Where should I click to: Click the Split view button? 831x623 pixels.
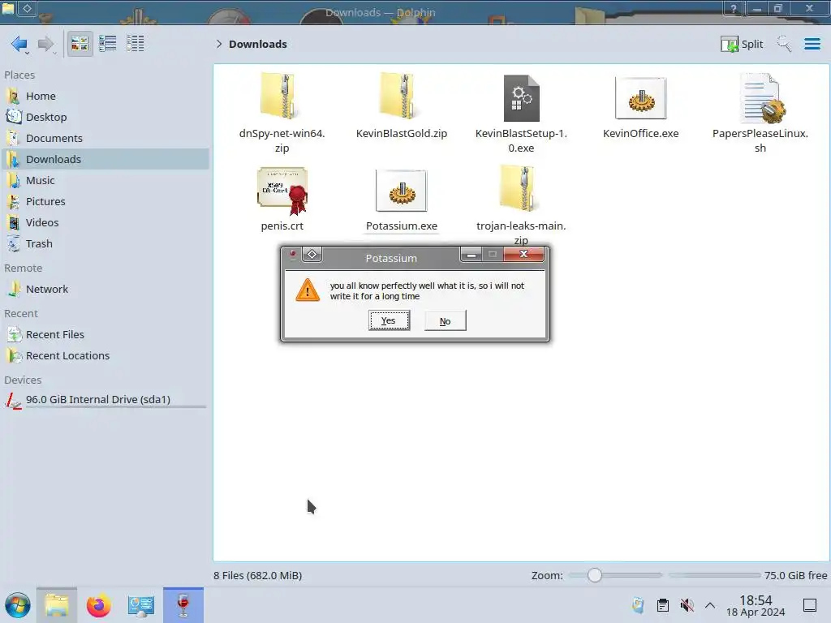coord(742,44)
